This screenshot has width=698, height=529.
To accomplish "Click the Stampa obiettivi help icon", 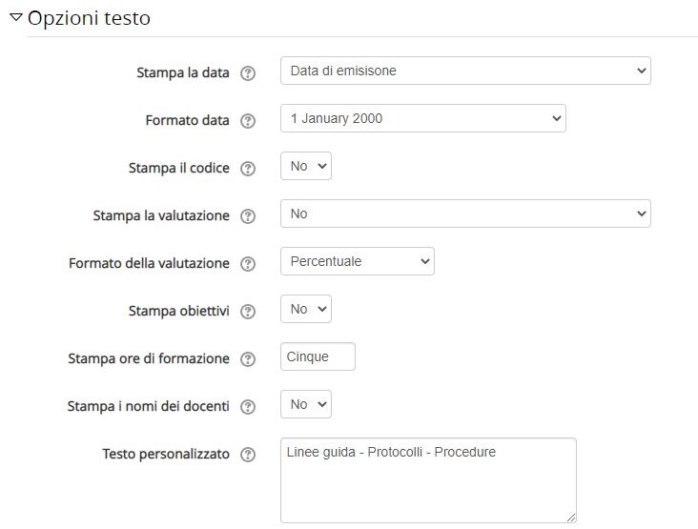I will [248, 311].
